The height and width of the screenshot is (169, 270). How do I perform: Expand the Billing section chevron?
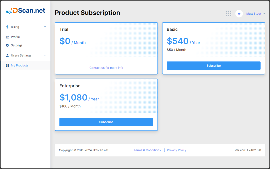coord(45,27)
